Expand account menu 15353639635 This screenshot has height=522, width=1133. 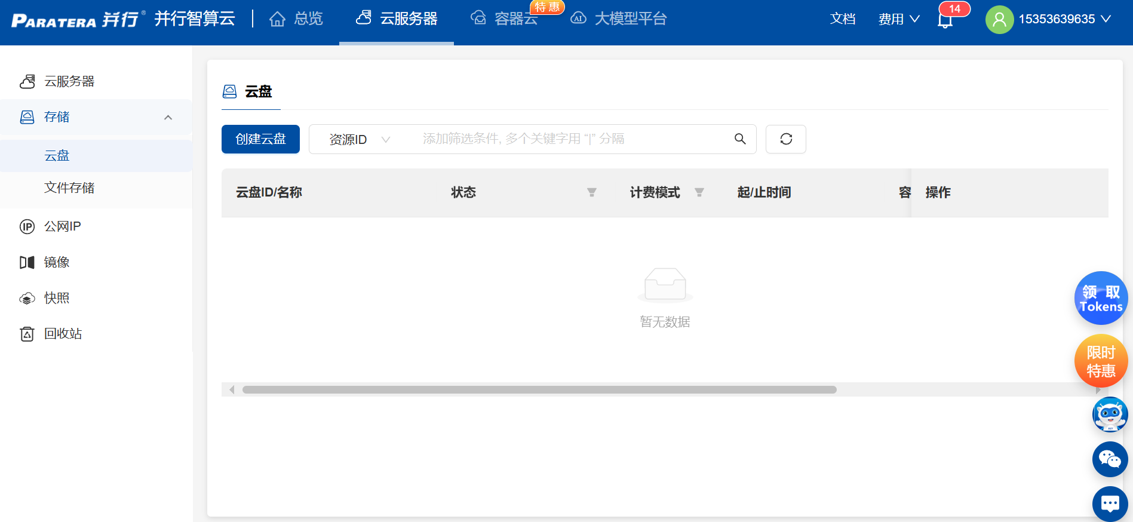coord(1065,19)
